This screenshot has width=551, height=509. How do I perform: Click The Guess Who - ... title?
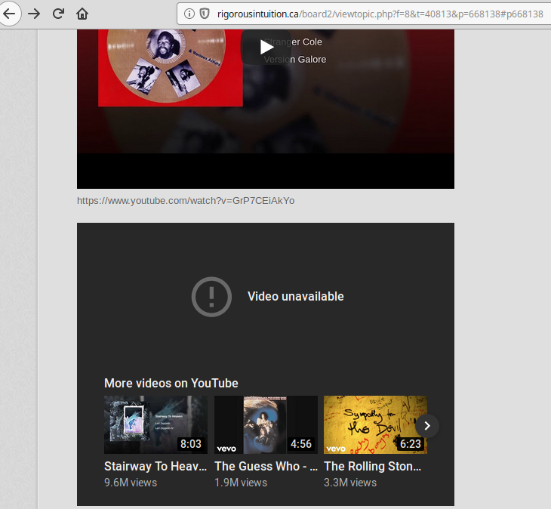266,466
